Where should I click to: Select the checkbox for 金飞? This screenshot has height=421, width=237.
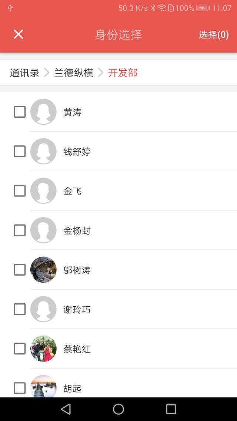(x=20, y=191)
